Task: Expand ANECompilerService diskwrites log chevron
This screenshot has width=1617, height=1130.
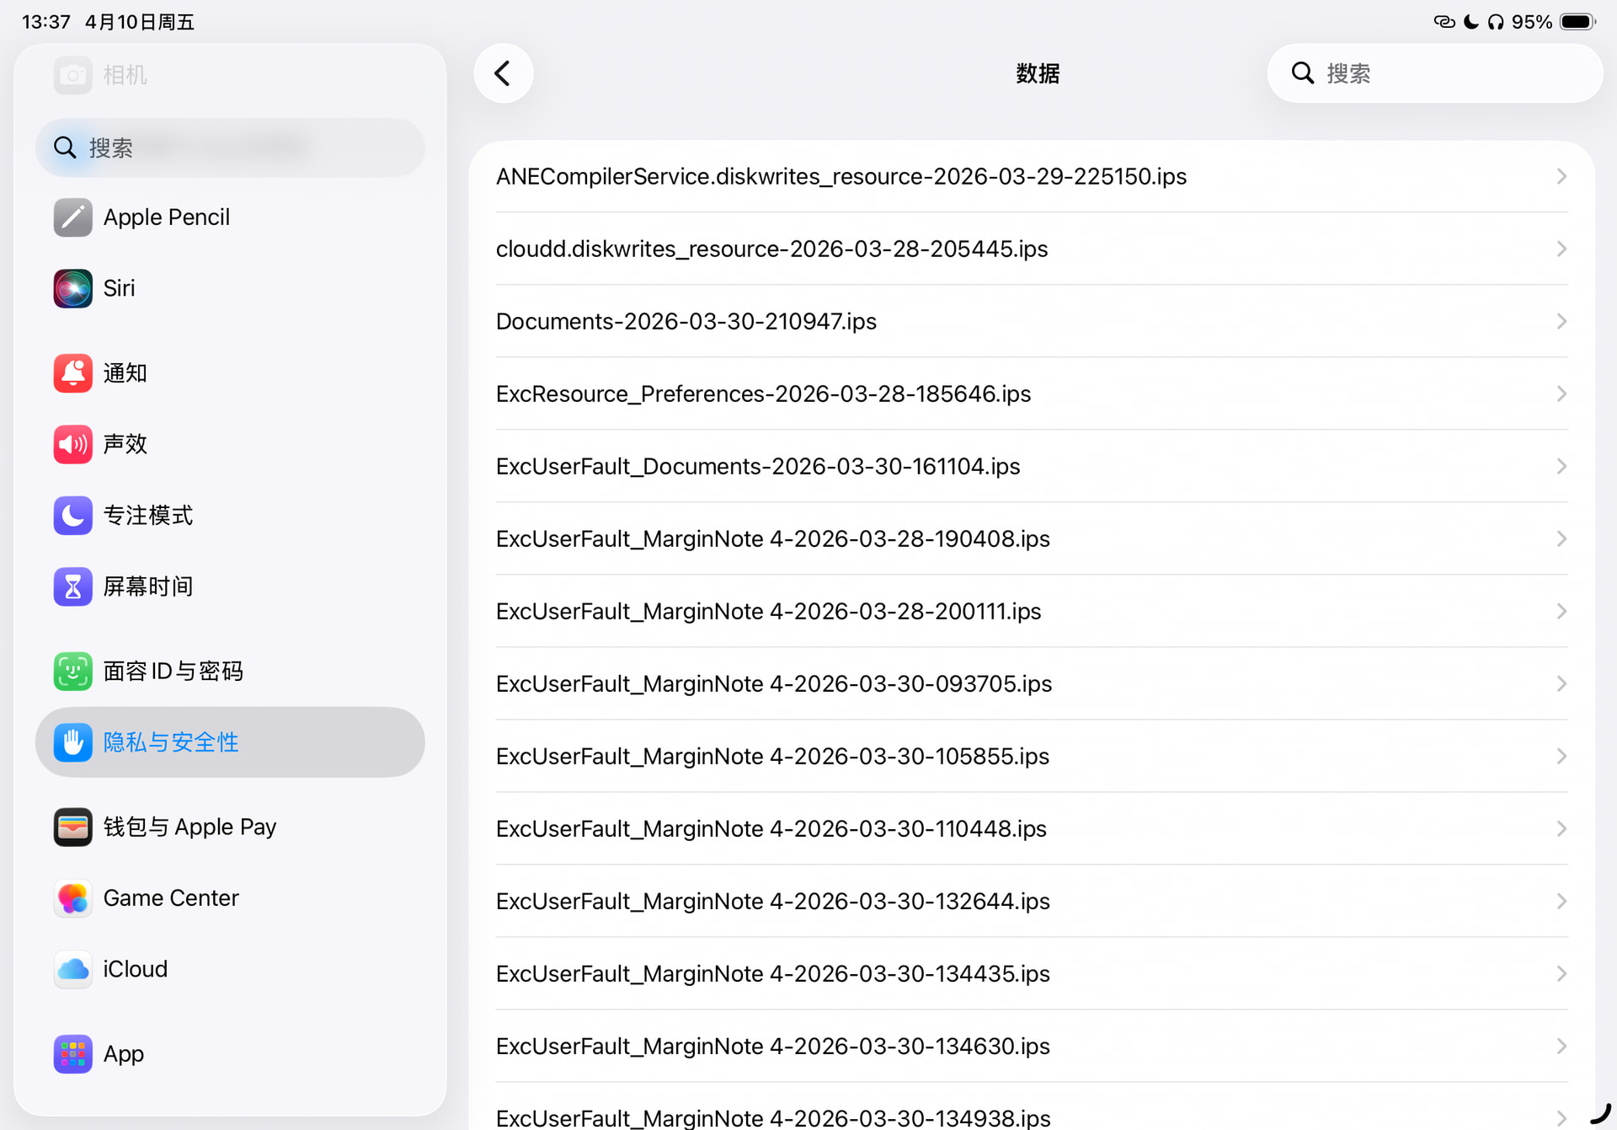Action: click(1561, 176)
